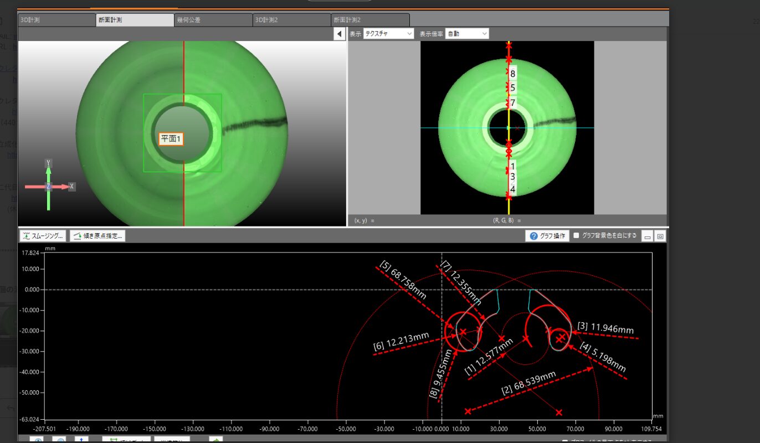Select measurement [3] 11.946mm
The height and width of the screenshot is (443, 760).
click(x=605, y=328)
